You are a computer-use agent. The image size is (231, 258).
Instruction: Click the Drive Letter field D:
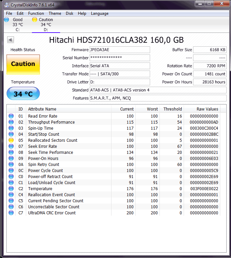coord(120,82)
